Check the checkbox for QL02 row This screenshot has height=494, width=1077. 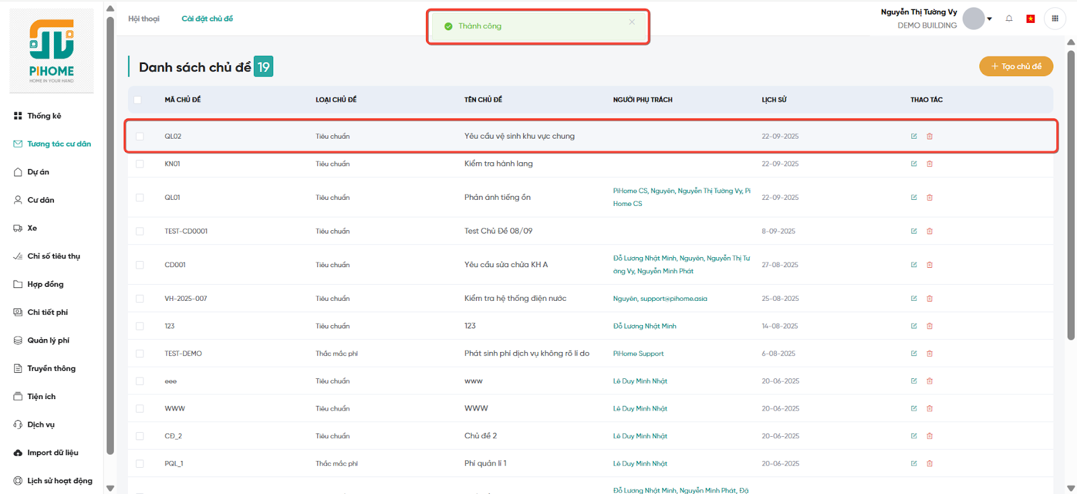(x=140, y=137)
